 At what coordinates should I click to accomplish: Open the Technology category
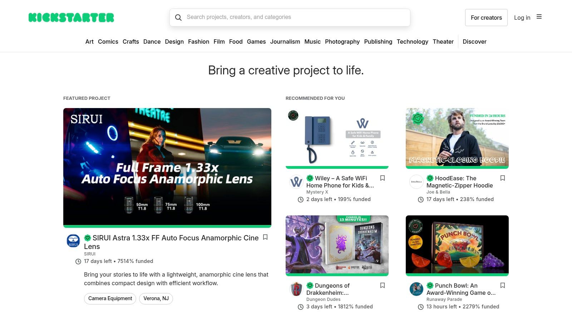click(412, 42)
